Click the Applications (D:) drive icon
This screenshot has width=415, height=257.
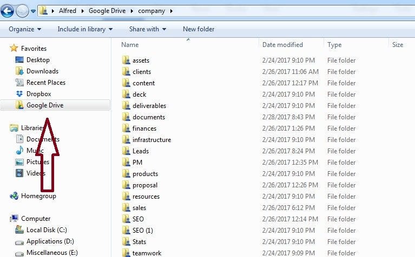(19, 242)
